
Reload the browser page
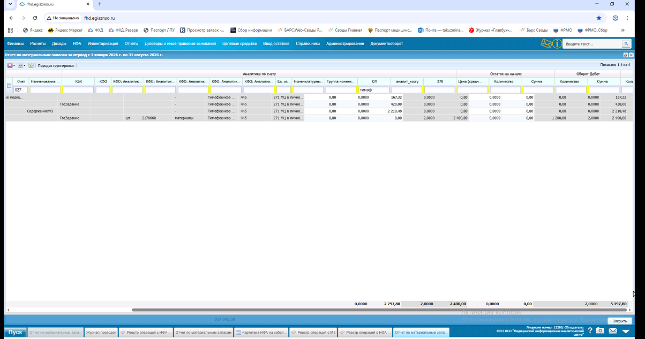click(x=35, y=18)
